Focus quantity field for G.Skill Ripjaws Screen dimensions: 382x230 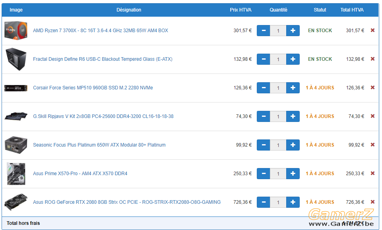(x=278, y=116)
